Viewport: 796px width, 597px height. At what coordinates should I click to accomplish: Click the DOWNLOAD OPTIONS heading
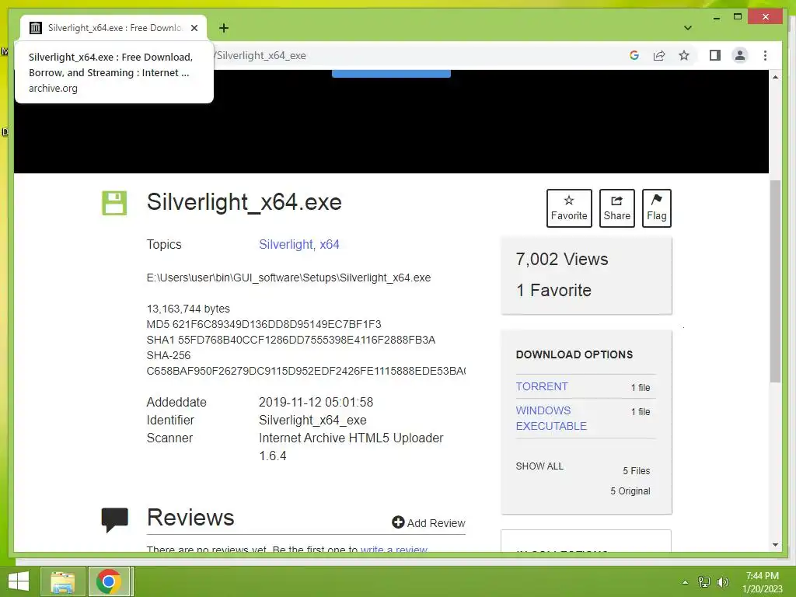coord(574,354)
